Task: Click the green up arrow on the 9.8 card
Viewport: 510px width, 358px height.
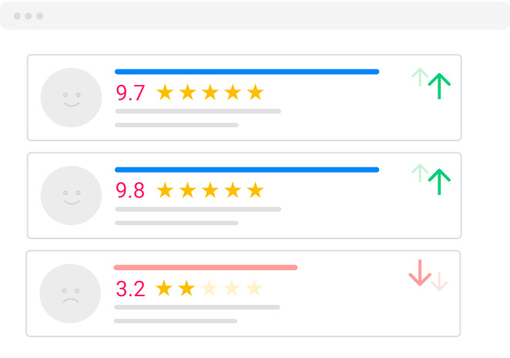Action: (x=439, y=182)
